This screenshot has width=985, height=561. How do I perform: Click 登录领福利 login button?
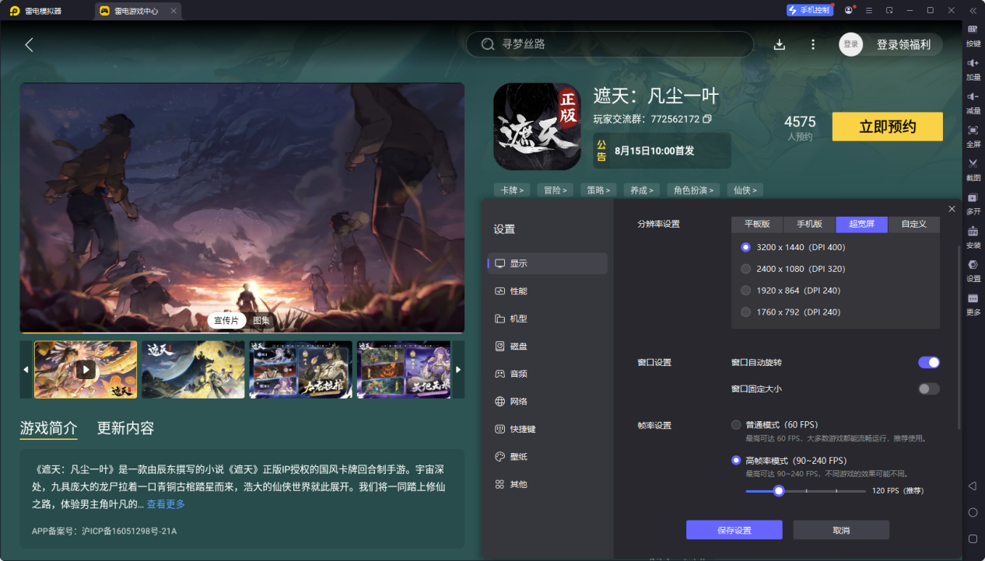coord(903,44)
